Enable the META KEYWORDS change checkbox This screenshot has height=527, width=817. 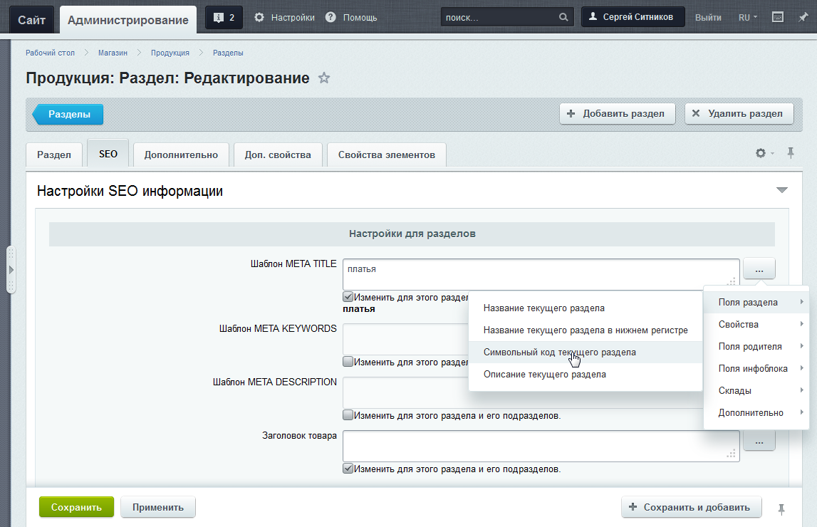pos(348,362)
